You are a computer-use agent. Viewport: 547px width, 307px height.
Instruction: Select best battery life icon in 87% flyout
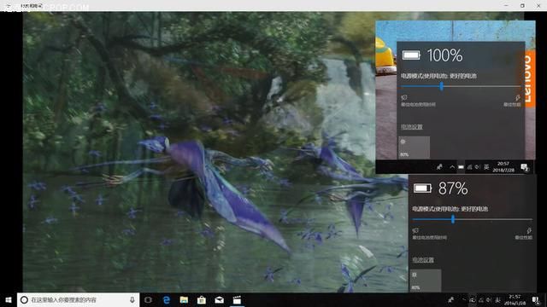pos(415,230)
